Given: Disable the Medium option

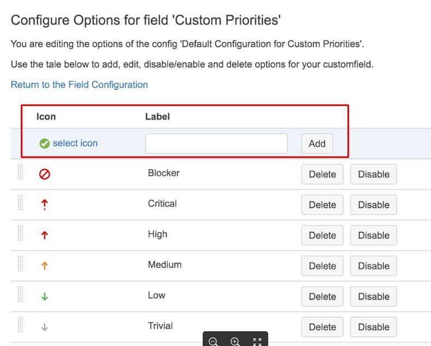Looking at the screenshot, I should 374,266.
